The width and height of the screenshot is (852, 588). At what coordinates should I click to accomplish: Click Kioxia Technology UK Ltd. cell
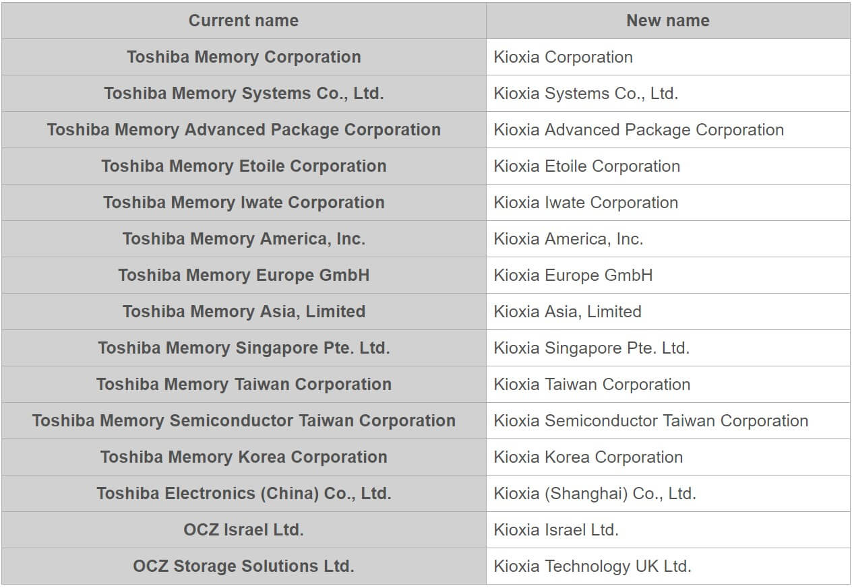(x=668, y=566)
